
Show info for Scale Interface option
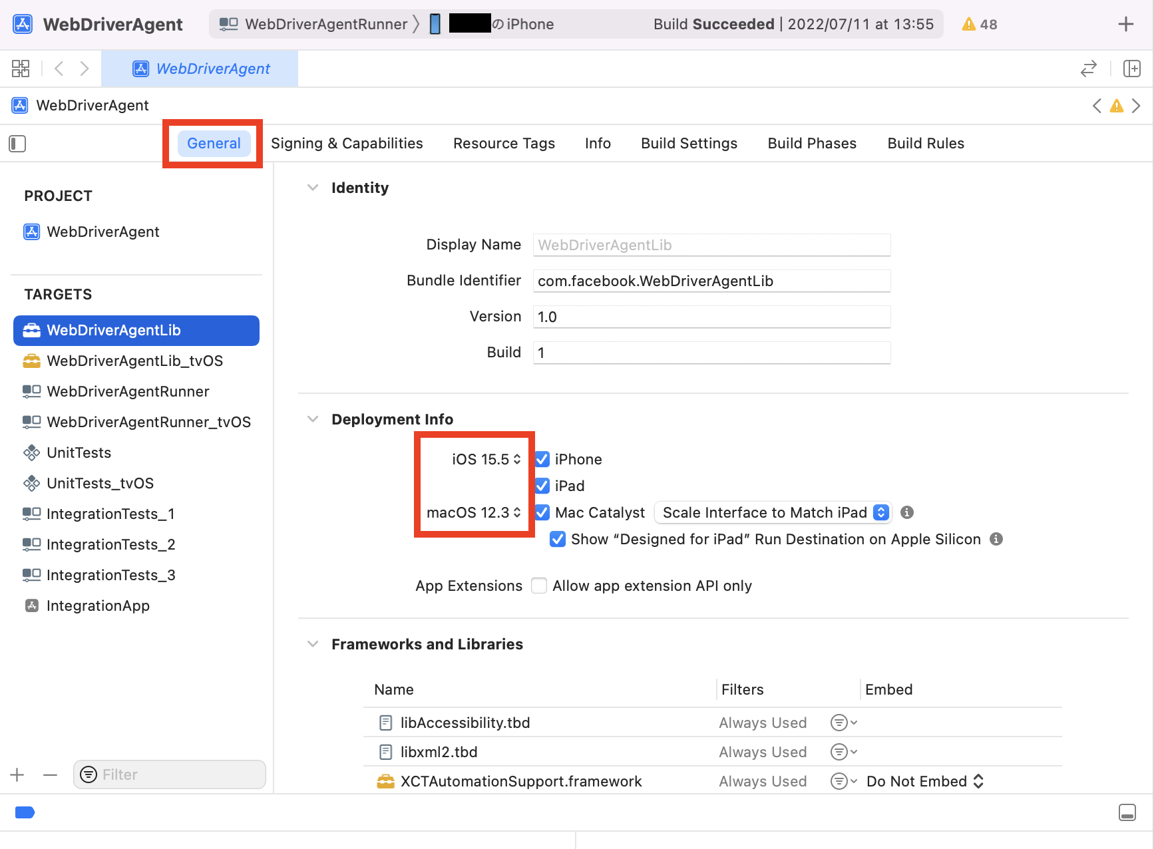906,512
